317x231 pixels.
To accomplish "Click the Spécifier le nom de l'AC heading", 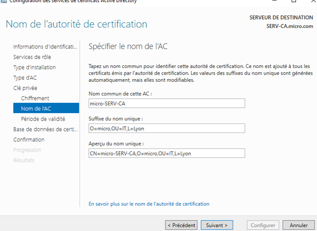I will pyautogui.click(x=128, y=46).
